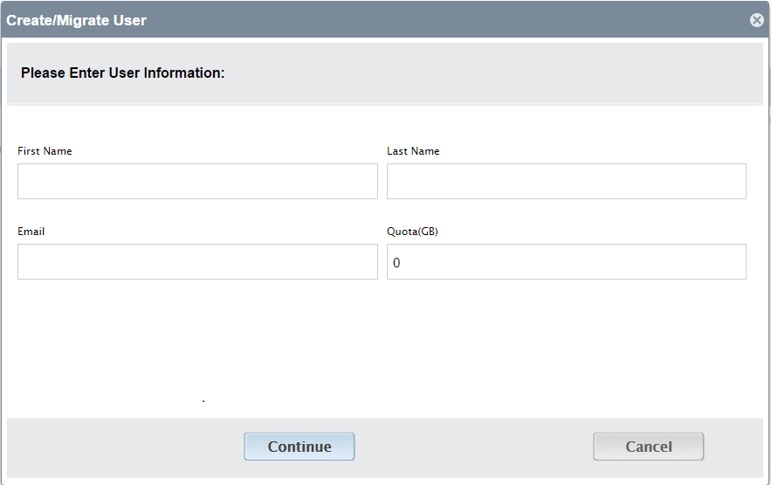Activate the Quota(GB) input box
The image size is (771, 485).
(x=567, y=261)
